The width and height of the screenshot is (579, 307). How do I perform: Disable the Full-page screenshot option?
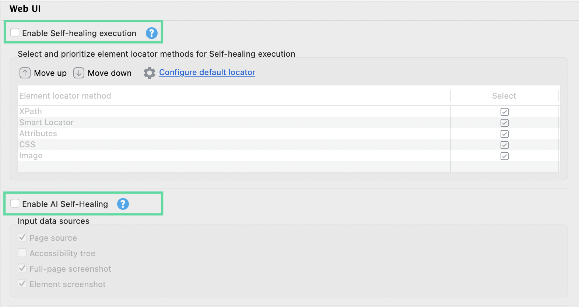(x=22, y=268)
